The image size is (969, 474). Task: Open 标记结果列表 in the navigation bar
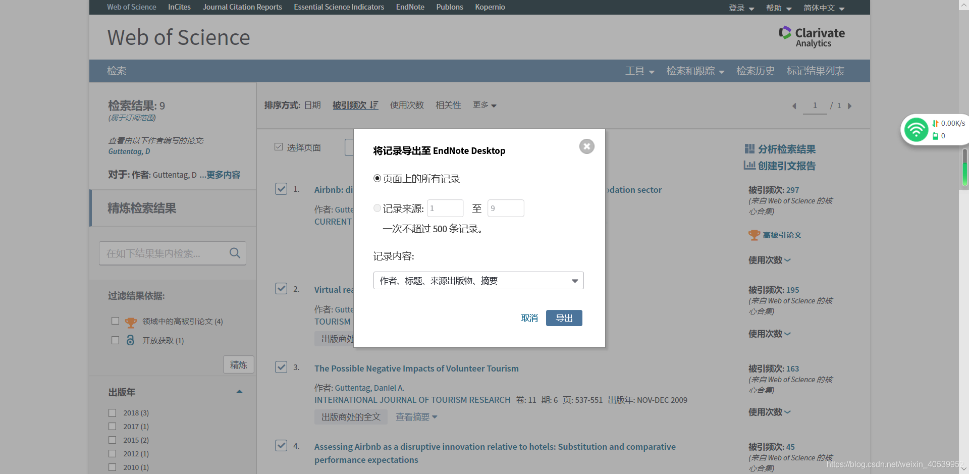(816, 71)
